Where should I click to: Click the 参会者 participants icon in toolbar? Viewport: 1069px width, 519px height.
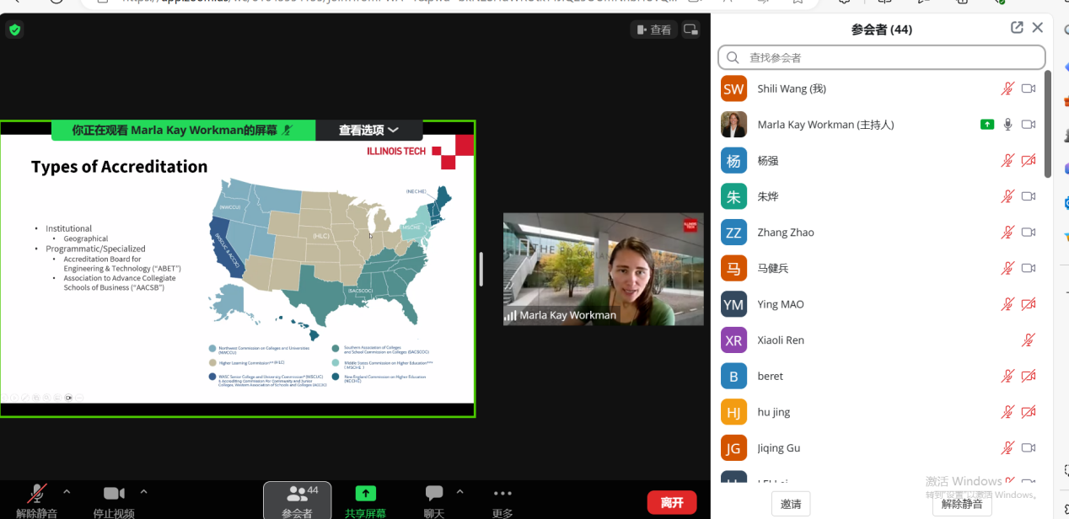coord(297,494)
